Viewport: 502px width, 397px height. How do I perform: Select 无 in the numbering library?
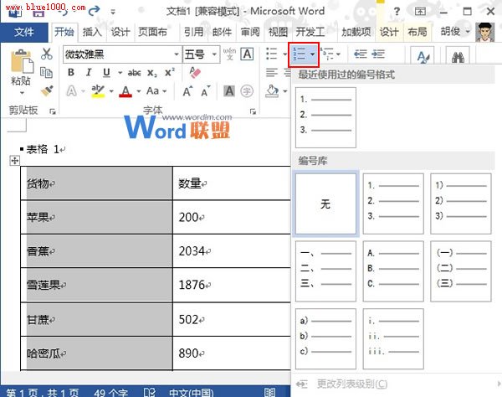325,204
